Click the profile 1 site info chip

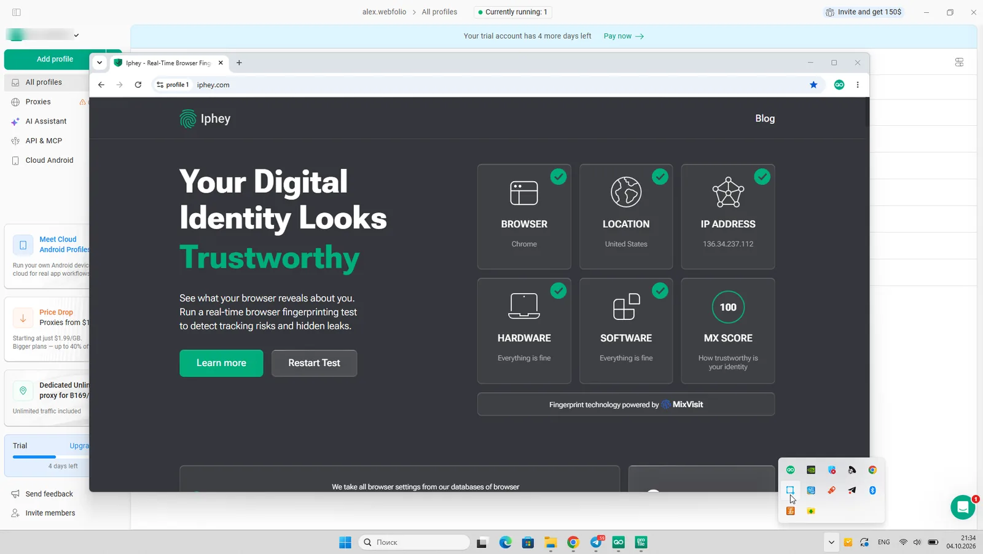coord(173,85)
